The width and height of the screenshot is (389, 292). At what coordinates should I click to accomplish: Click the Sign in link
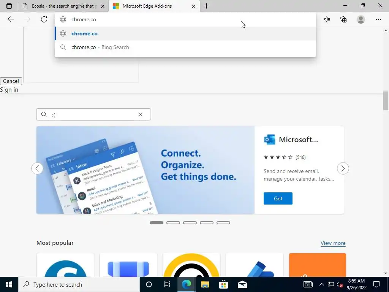point(9,90)
